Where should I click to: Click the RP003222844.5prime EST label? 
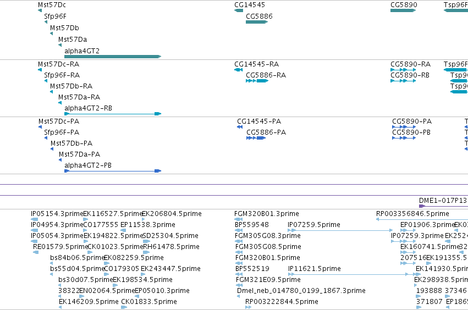point(282,302)
